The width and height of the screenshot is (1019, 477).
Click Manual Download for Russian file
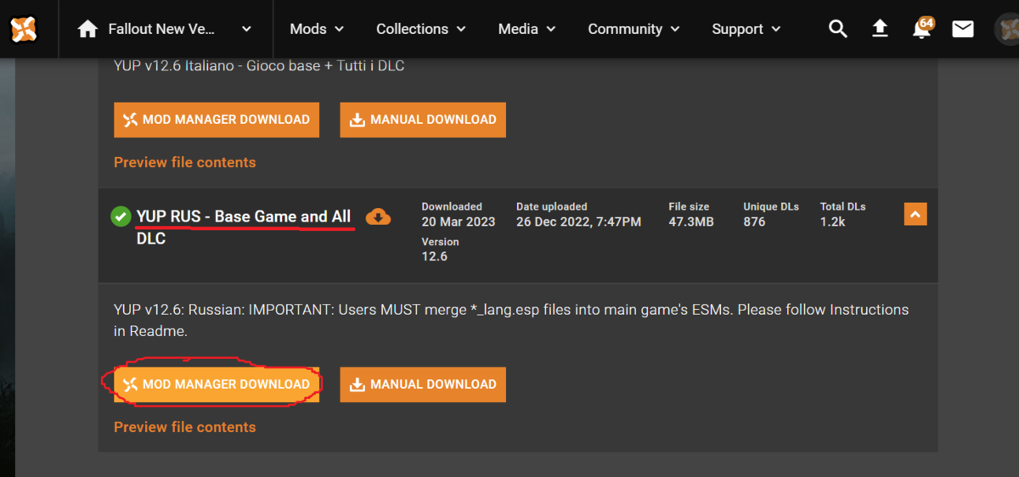pyautogui.click(x=423, y=384)
